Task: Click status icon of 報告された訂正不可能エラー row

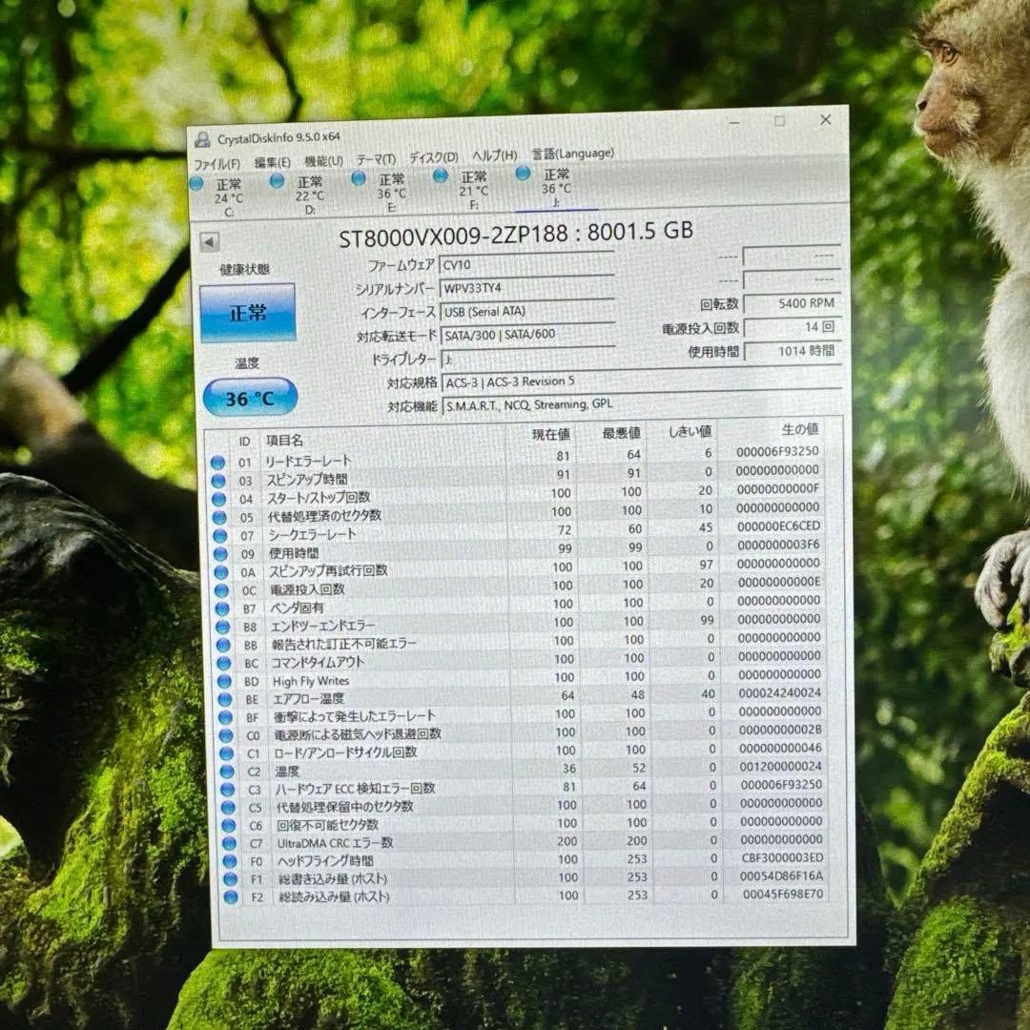Action: [x=223, y=645]
